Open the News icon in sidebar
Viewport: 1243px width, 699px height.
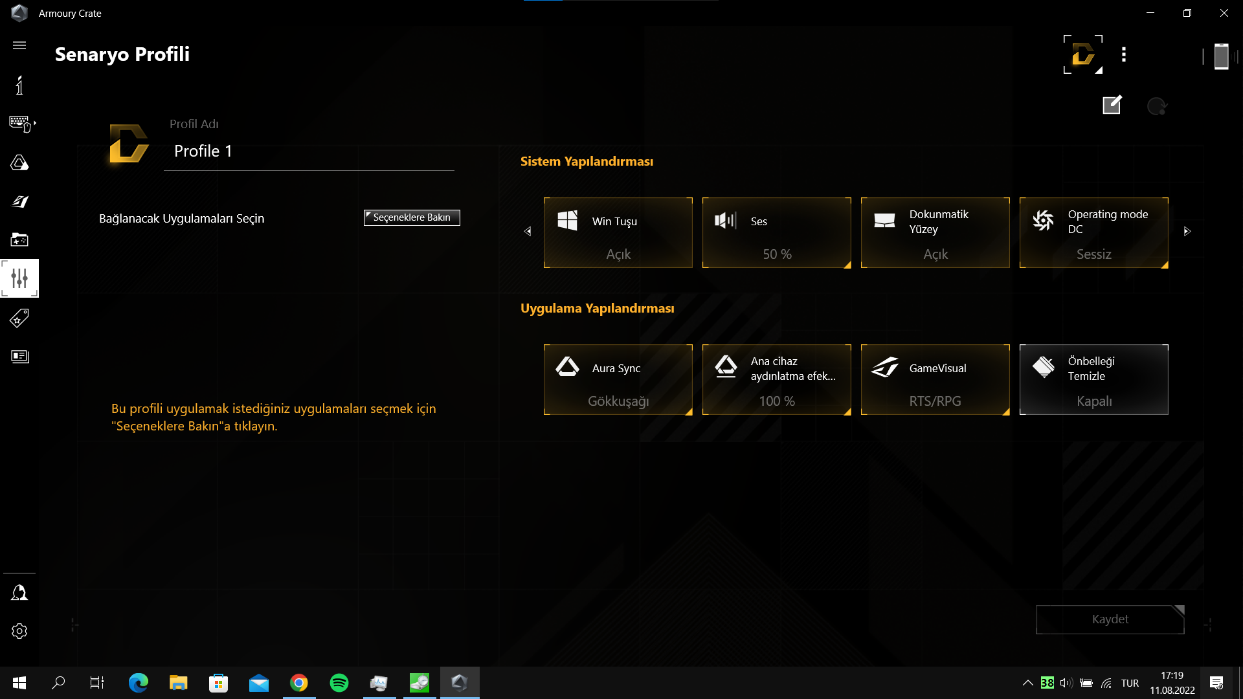point(19,357)
